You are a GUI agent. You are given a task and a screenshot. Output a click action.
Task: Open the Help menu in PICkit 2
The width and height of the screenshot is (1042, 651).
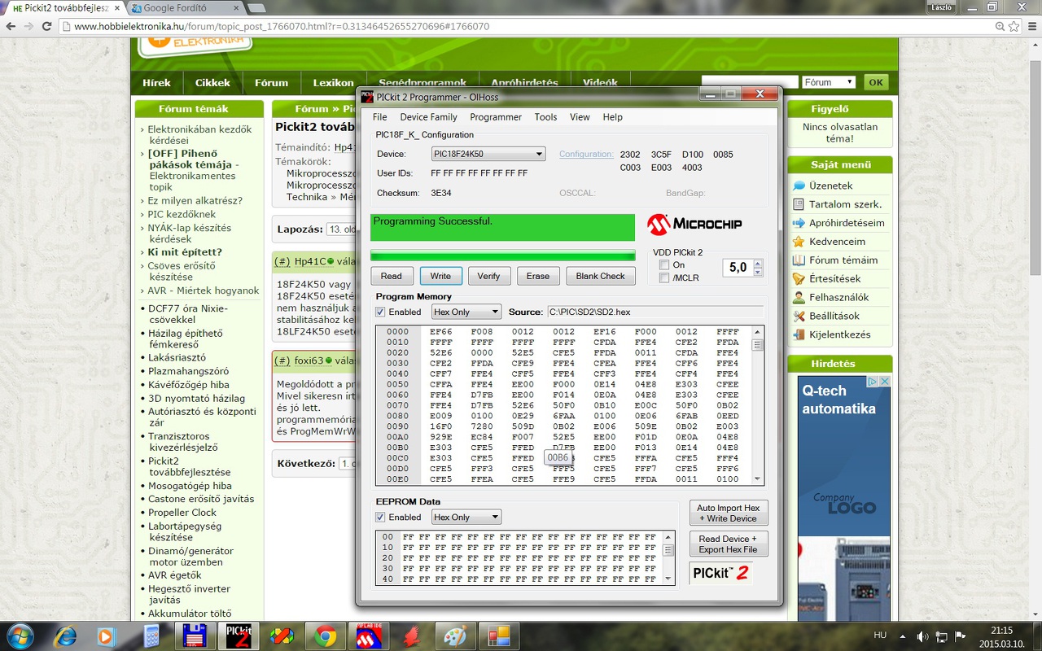(x=612, y=117)
